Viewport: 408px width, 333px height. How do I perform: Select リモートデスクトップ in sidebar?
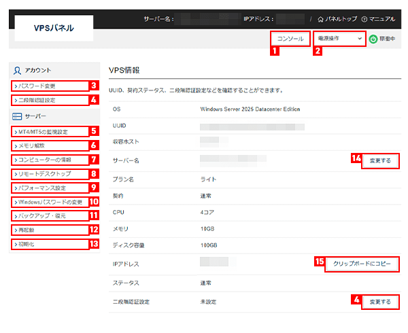[49, 174]
